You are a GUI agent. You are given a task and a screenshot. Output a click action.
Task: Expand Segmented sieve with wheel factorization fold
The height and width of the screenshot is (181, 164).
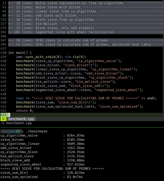(x=86, y=32)
